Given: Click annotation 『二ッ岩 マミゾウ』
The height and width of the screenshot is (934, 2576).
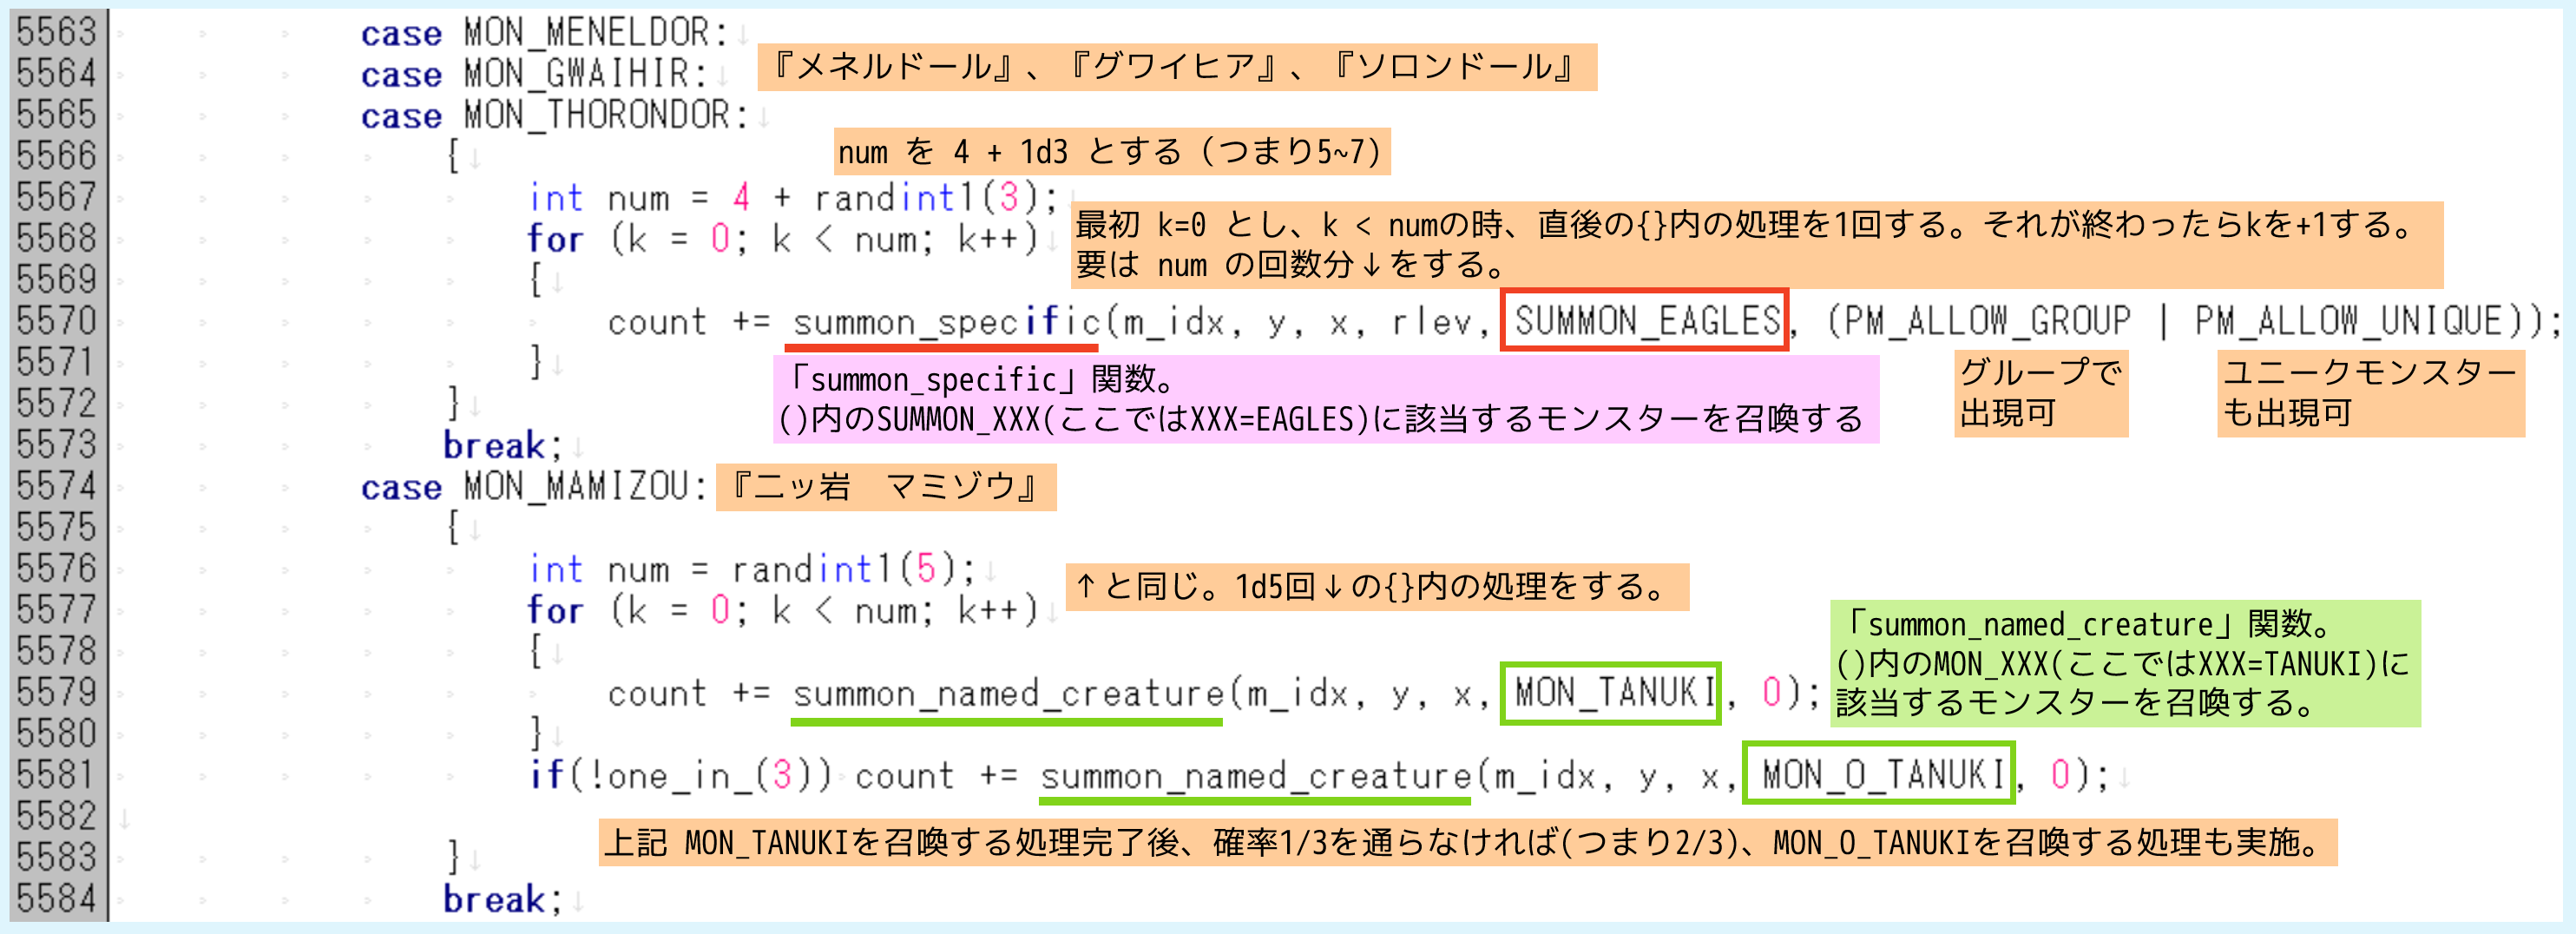Looking at the screenshot, I should click(x=886, y=487).
